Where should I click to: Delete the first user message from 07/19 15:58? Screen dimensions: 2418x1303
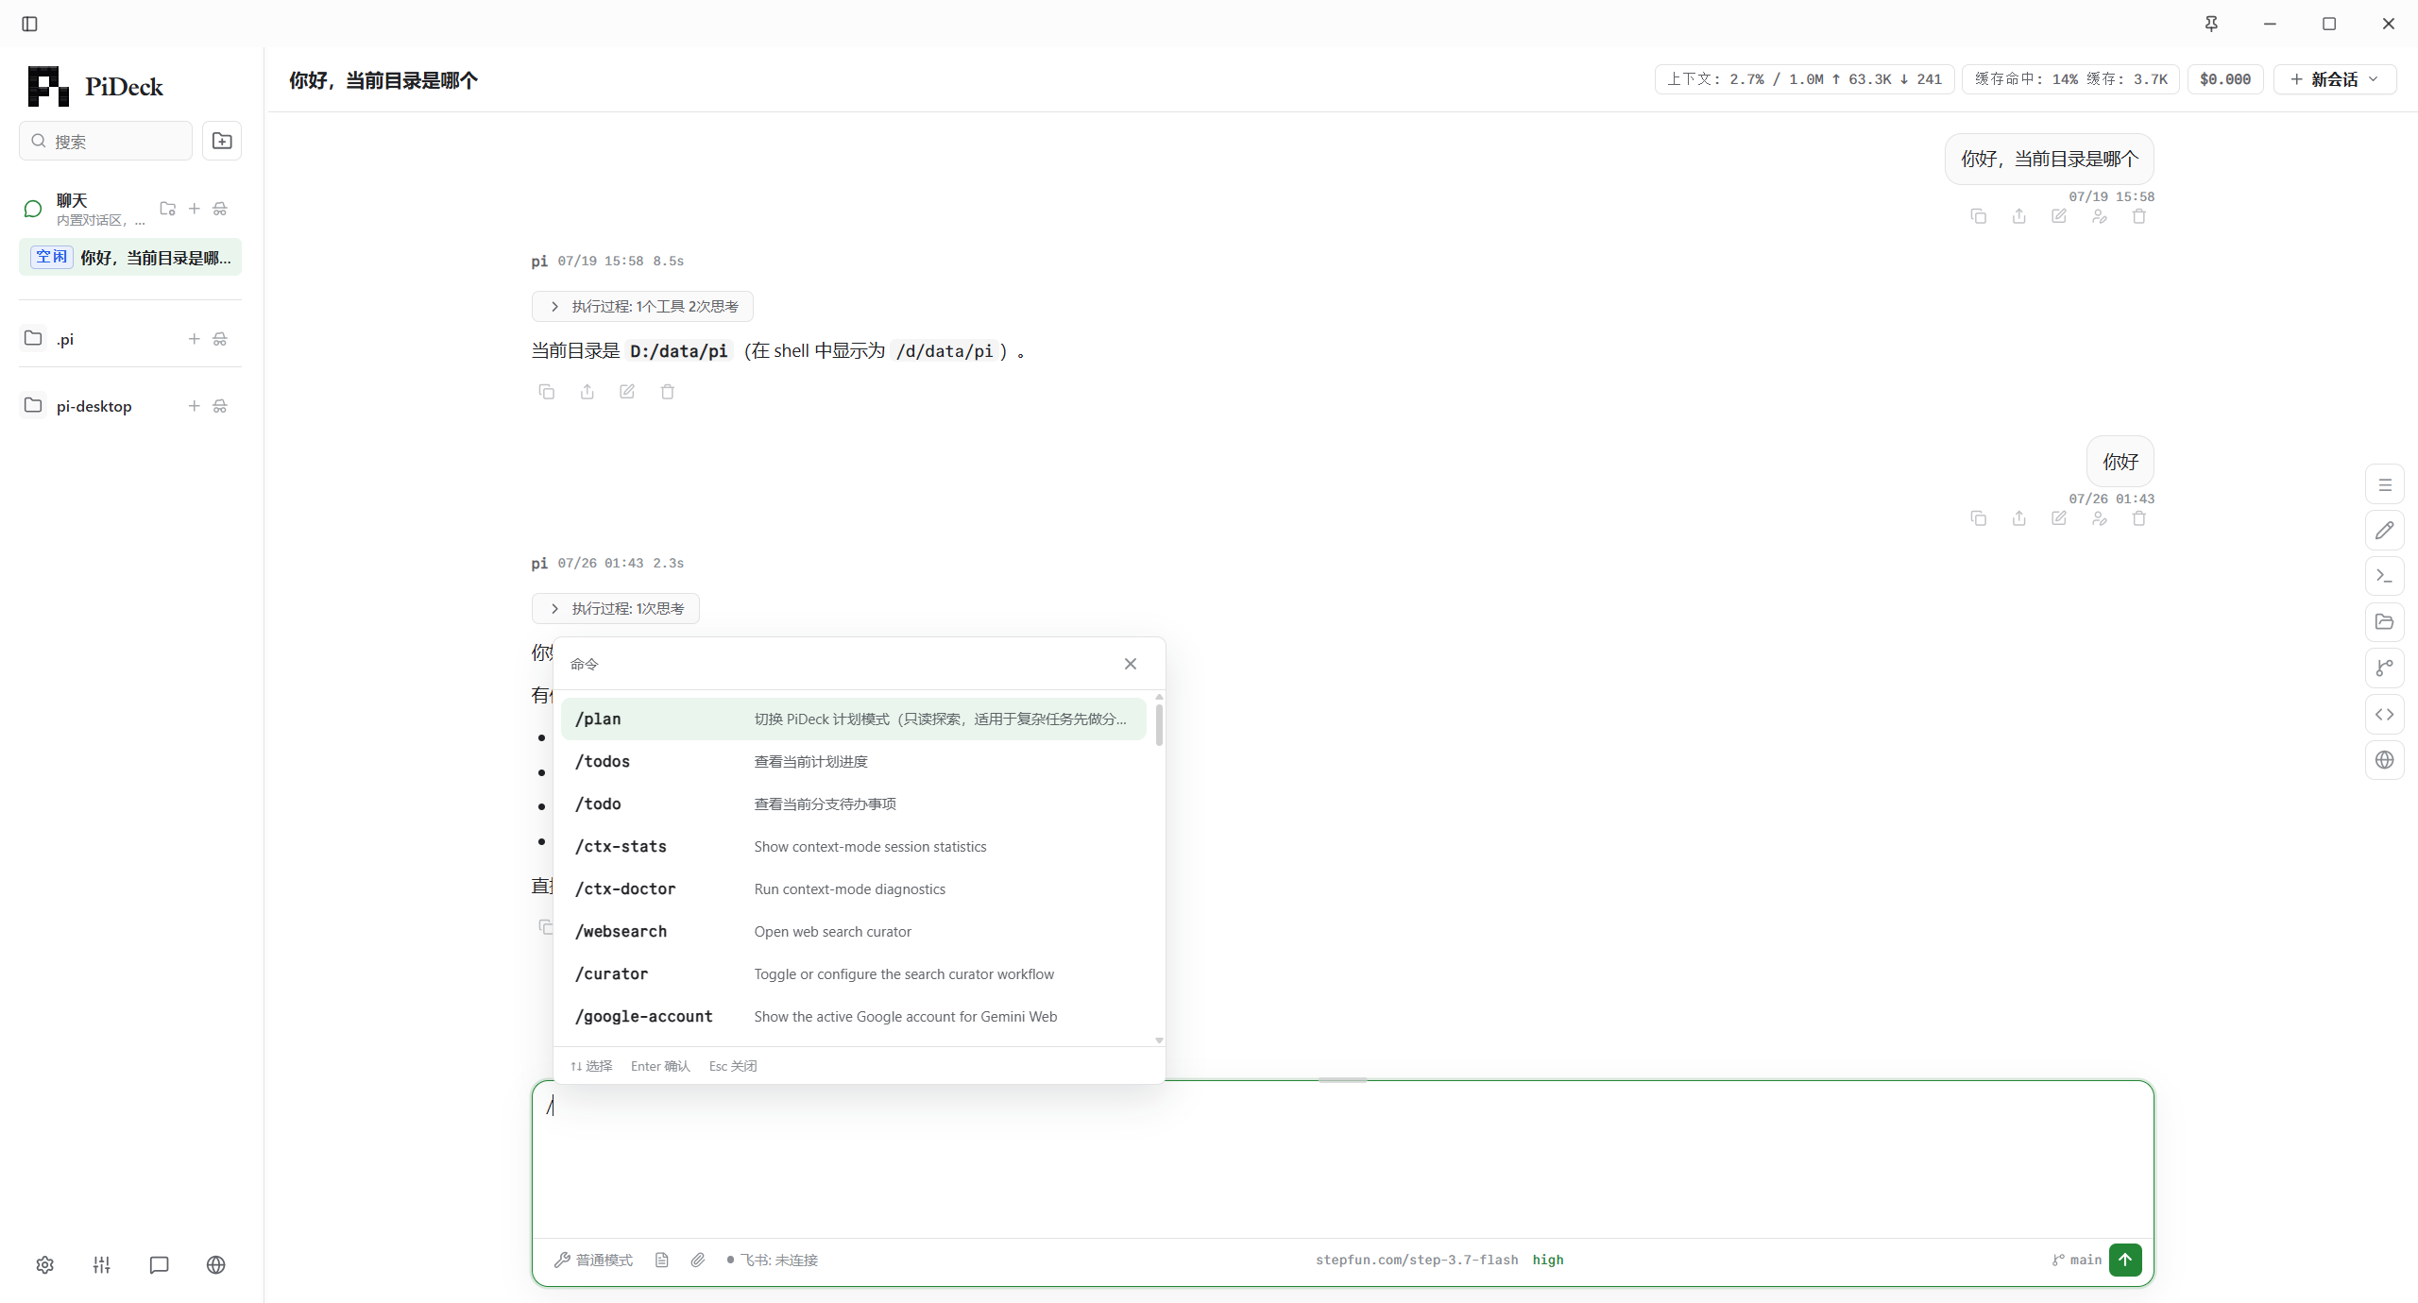(2139, 216)
